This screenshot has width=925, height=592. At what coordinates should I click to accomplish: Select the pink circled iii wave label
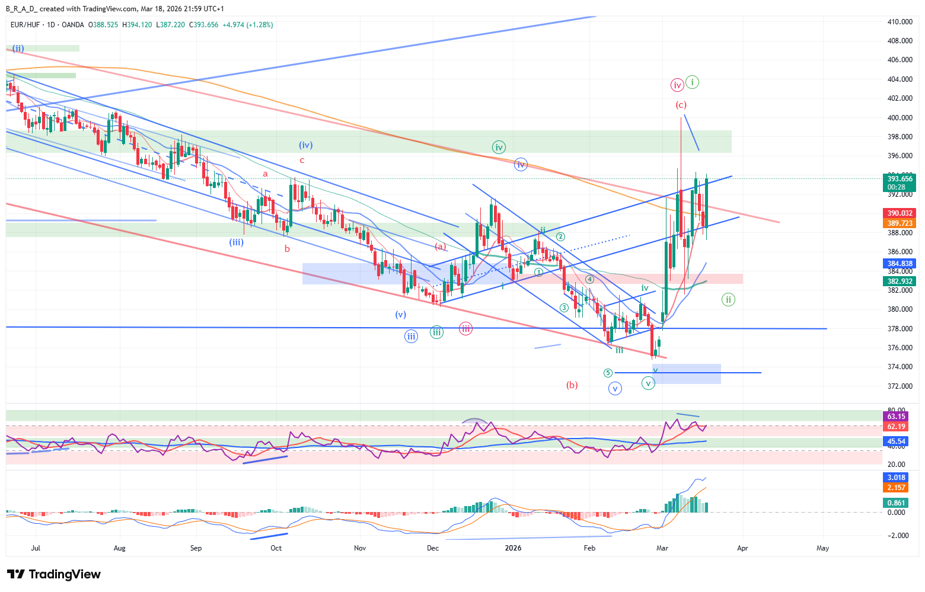[x=465, y=329]
